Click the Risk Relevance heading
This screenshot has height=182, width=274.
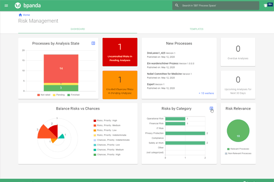coord(238,109)
